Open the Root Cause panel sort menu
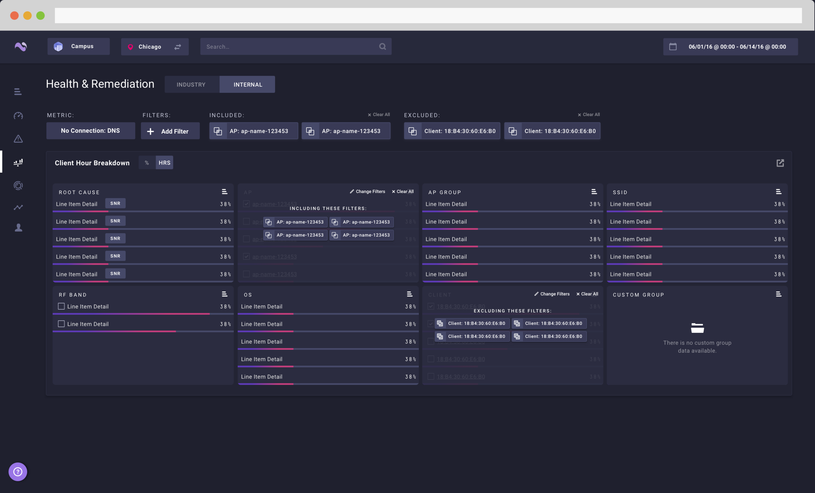The width and height of the screenshot is (815, 493). point(224,192)
